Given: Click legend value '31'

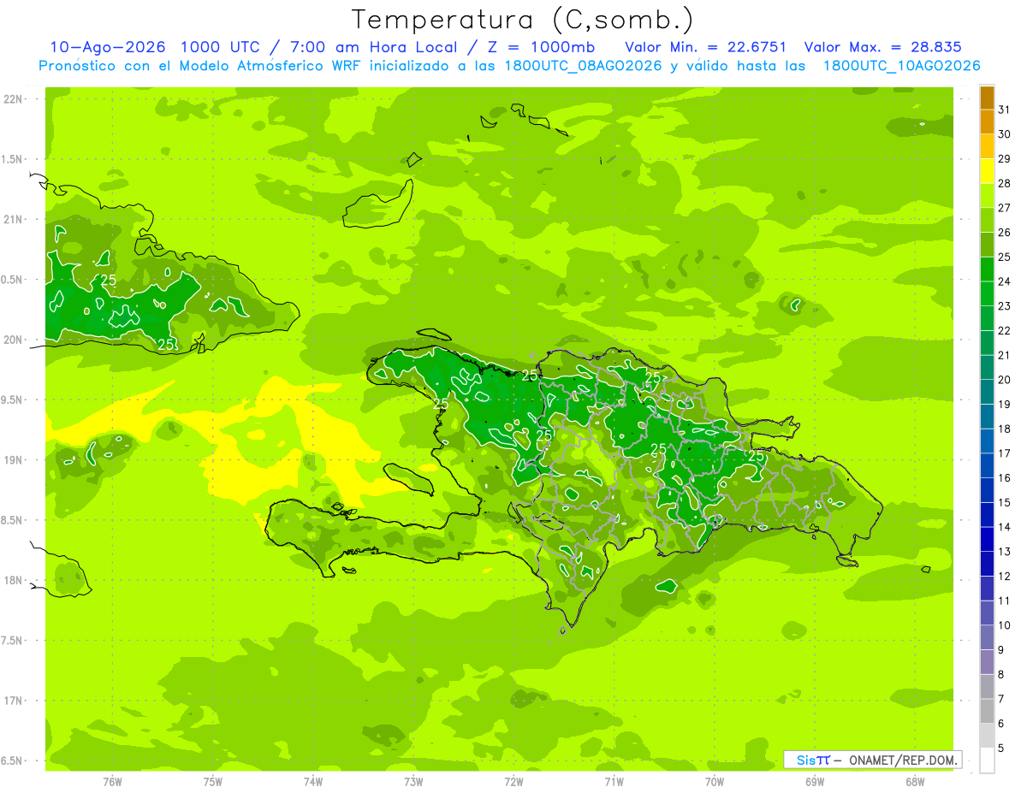Looking at the screenshot, I should tap(1004, 109).
